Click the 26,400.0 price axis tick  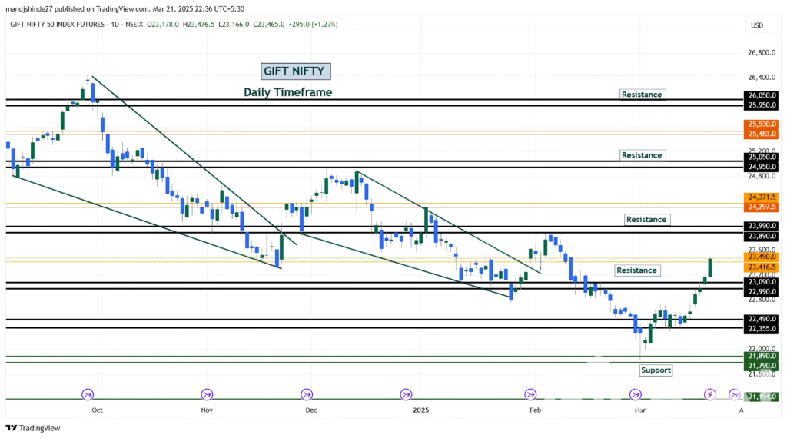(x=762, y=78)
